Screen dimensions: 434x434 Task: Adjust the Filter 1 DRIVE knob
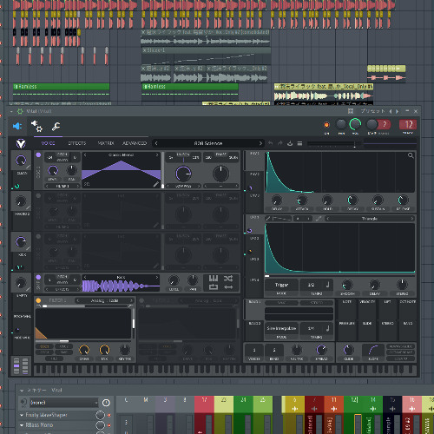click(84, 350)
